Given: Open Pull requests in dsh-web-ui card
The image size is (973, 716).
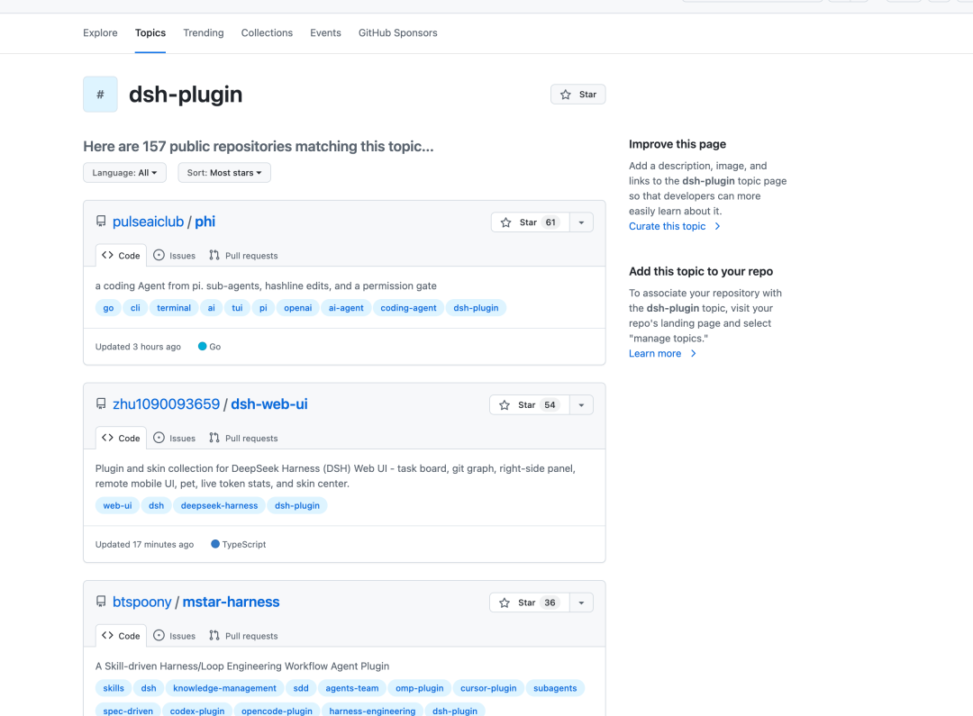Looking at the screenshot, I should 243,438.
